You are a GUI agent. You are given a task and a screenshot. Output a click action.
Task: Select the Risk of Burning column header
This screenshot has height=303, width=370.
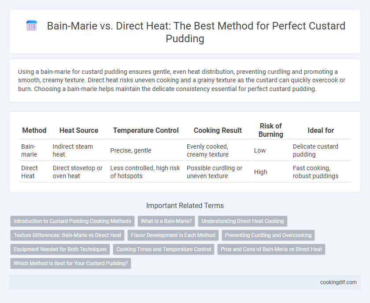click(x=270, y=130)
